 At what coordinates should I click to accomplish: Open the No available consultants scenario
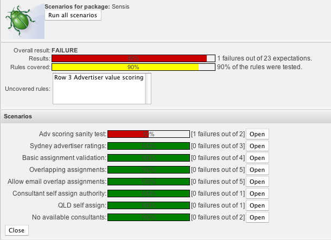pyautogui.click(x=257, y=217)
